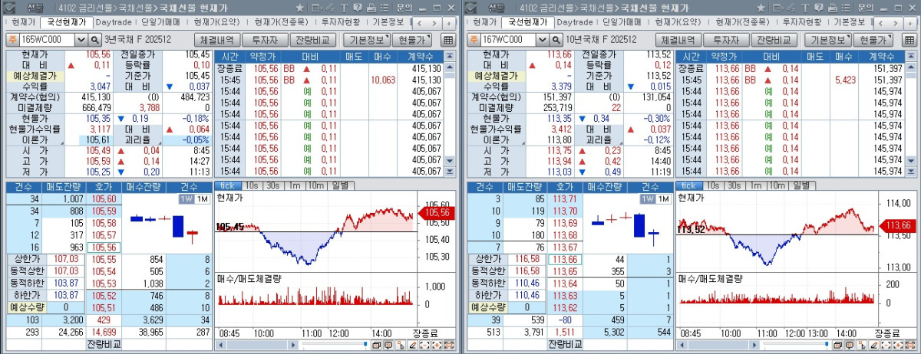The width and height of the screenshot is (921, 354).
Task: Click 체결내역 button in right window
Action: pos(678,40)
